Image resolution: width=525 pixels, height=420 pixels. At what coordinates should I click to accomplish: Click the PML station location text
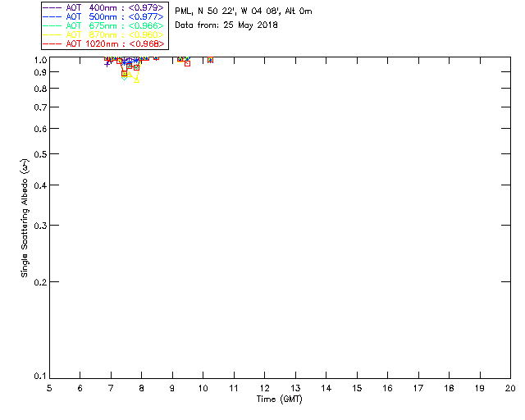coord(244,11)
